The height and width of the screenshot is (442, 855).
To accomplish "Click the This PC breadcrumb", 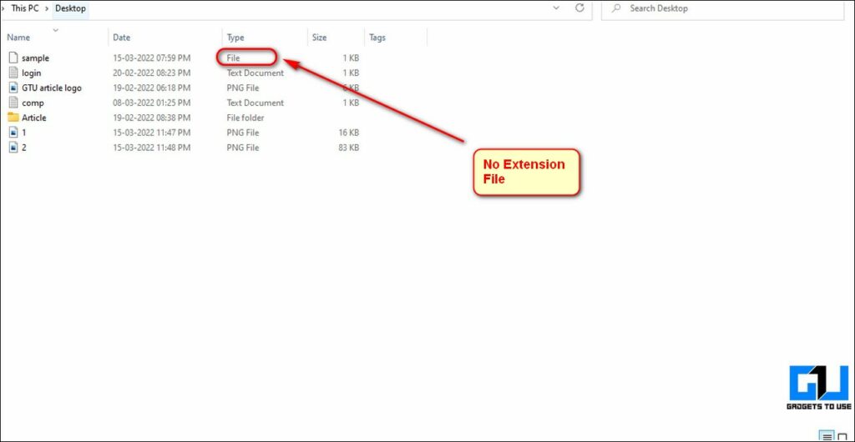I will coord(25,8).
